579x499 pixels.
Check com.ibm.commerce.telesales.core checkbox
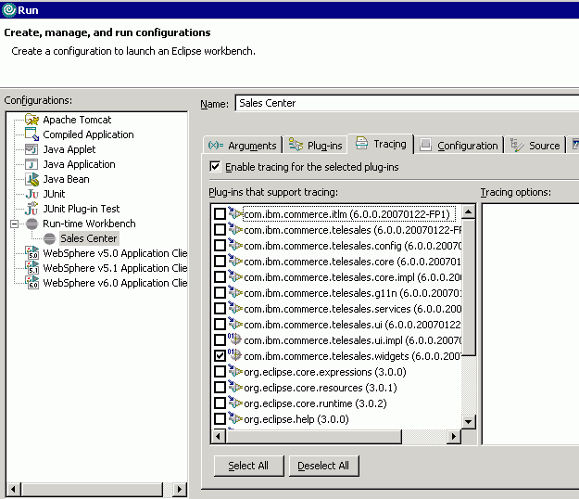[x=220, y=262]
